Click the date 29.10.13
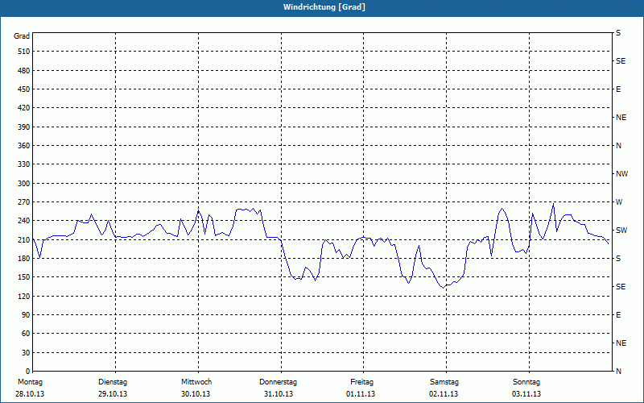This screenshot has width=644, height=403. [x=113, y=394]
